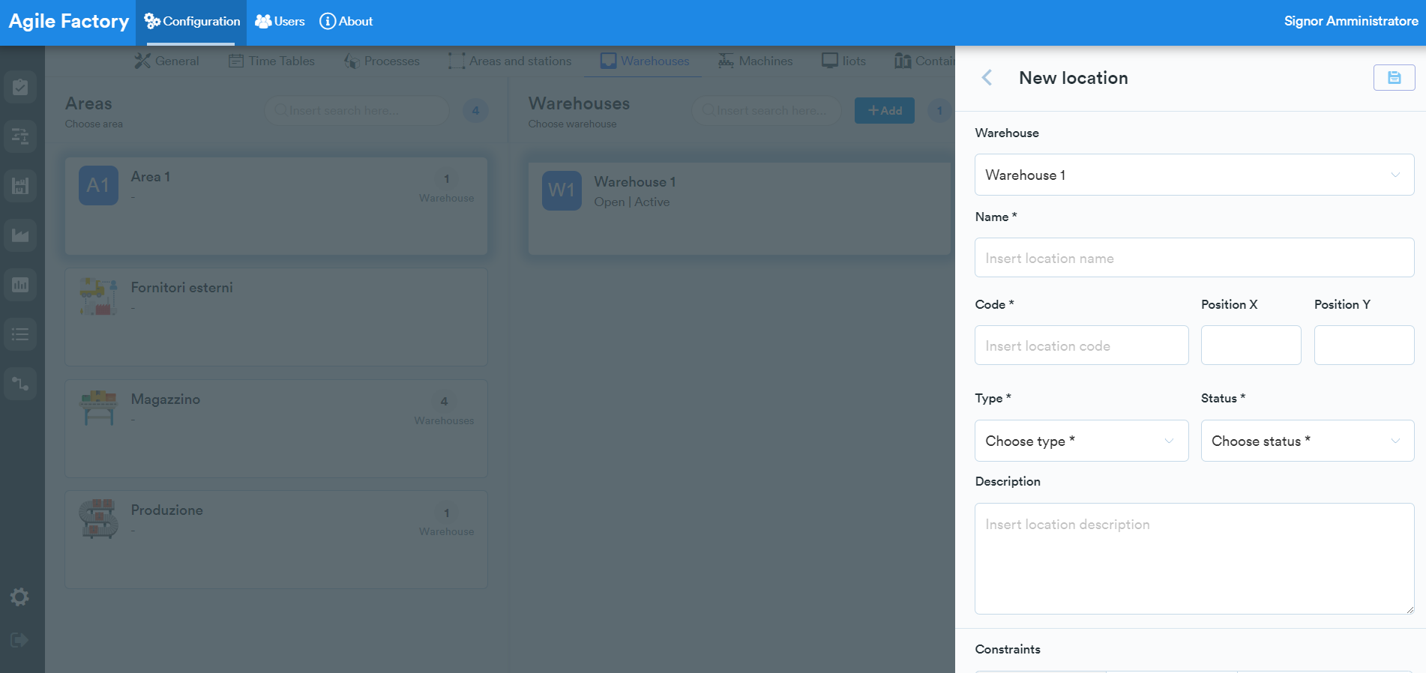Click the Magazzino area thumbnail image
This screenshot has height=673, width=1426.
point(98,408)
